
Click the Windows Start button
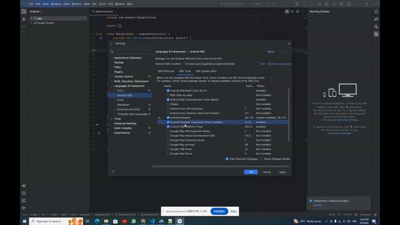point(24,221)
